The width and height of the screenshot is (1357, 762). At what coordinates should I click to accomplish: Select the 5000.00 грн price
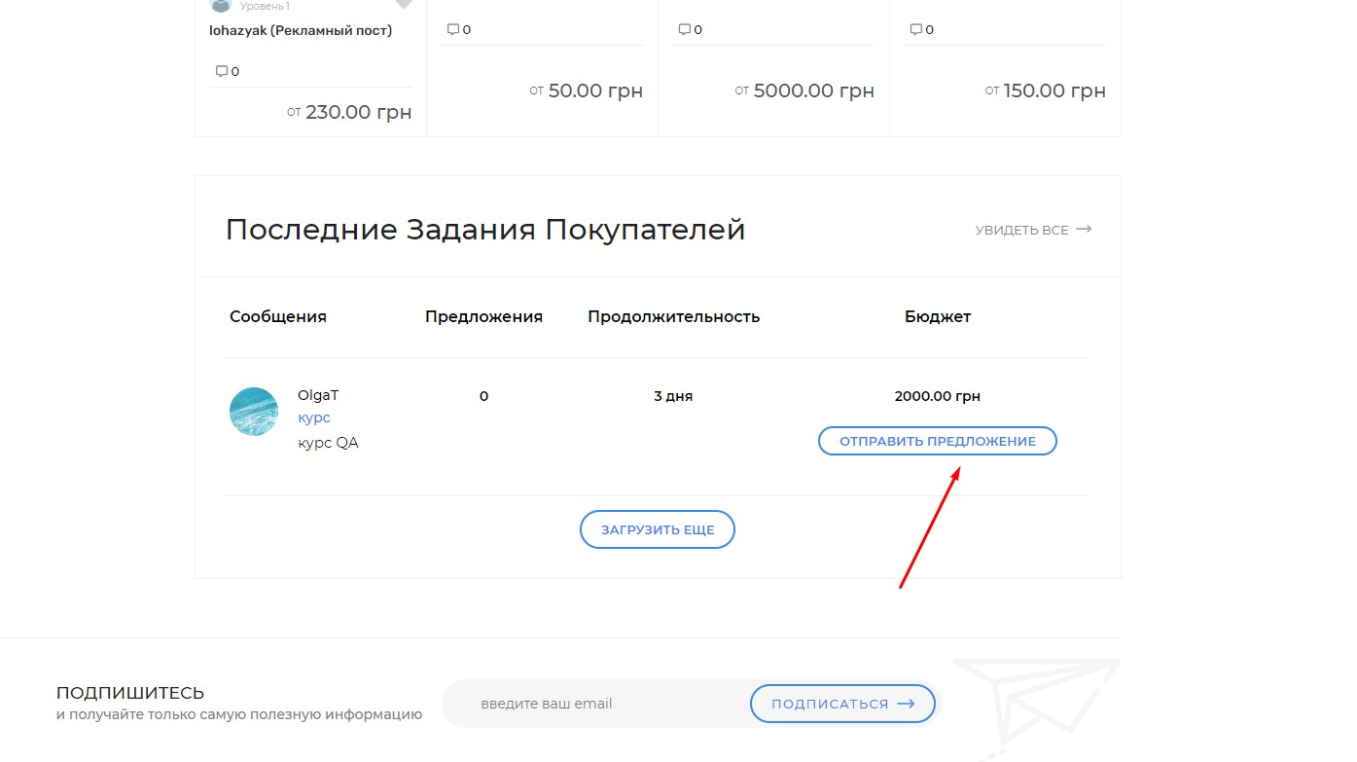pos(813,91)
